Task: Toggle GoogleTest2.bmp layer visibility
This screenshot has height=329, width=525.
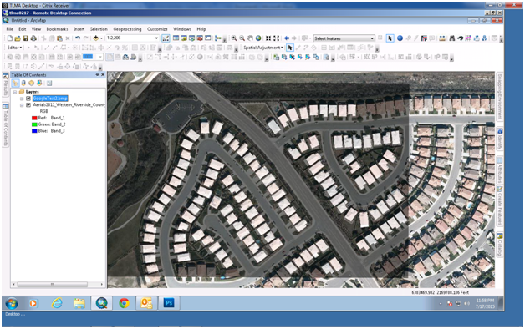Action: click(x=28, y=99)
